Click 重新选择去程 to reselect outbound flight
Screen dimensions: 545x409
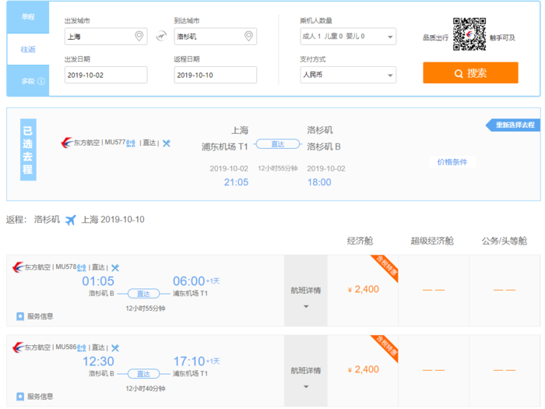(512, 125)
